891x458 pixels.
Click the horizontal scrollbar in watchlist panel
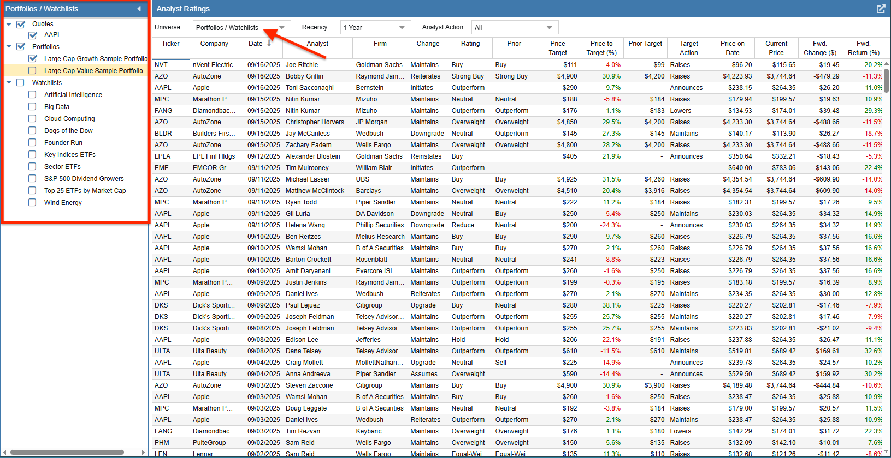tap(67, 452)
